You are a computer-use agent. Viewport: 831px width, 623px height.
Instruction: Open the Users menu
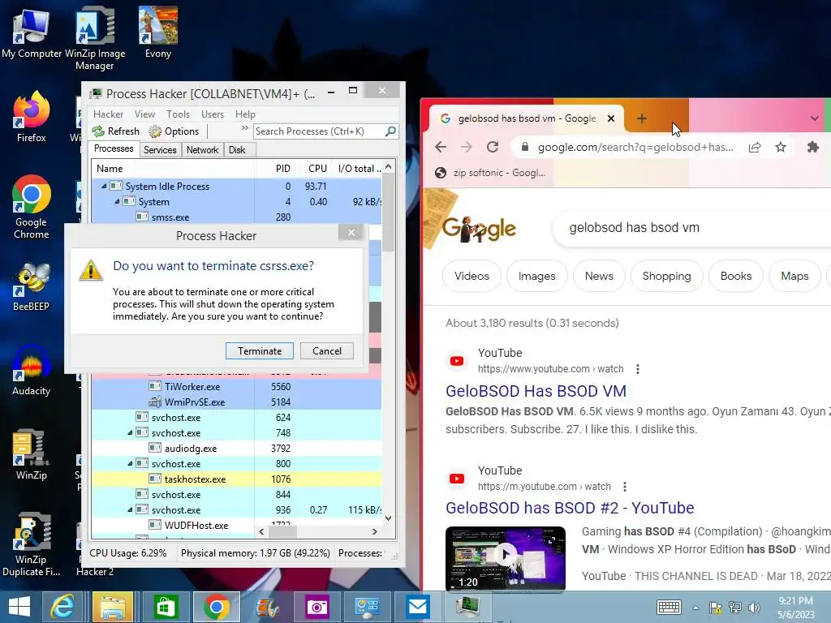(x=212, y=114)
